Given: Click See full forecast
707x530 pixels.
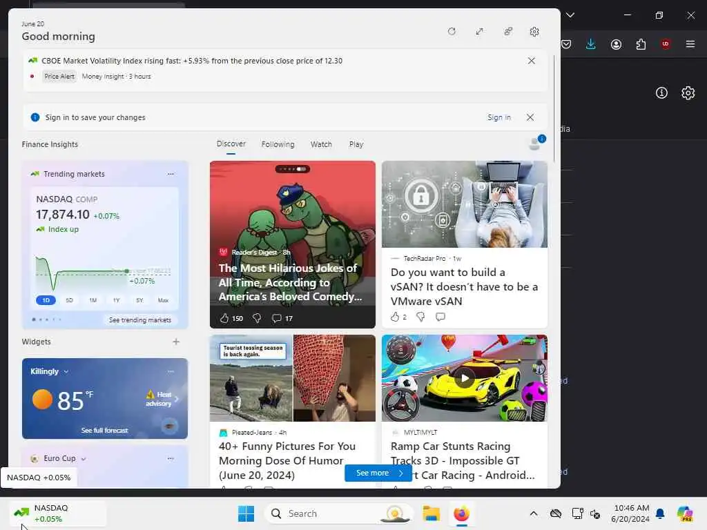Looking at the screenshot, I should click(x=105, y=431).
